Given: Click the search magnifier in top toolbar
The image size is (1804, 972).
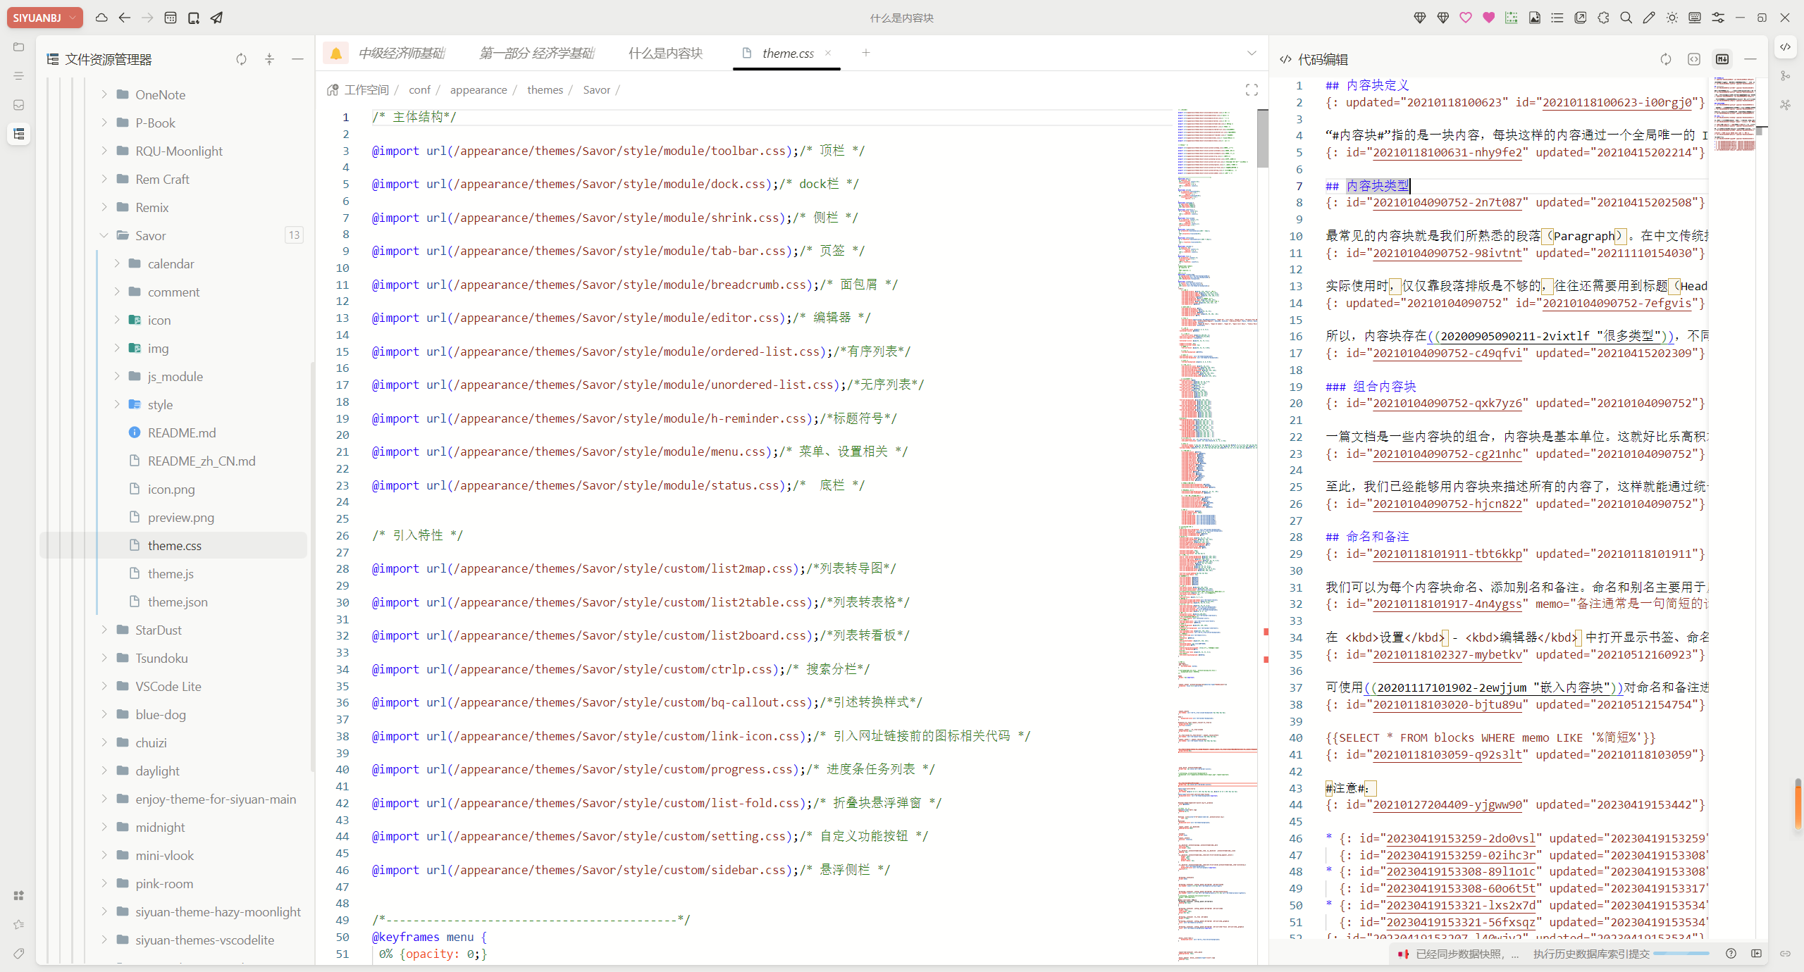Looking at the screenshot, I should coord(1626,18).
